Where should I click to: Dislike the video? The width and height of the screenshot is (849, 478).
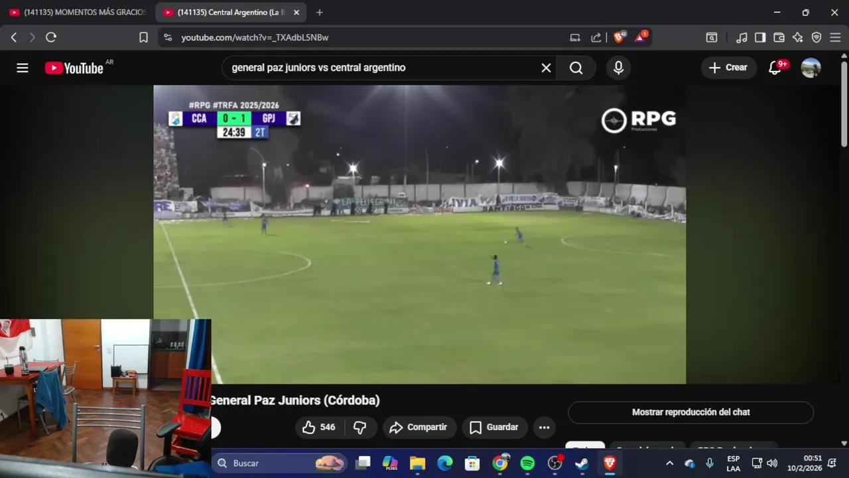(x=360, y=428)
